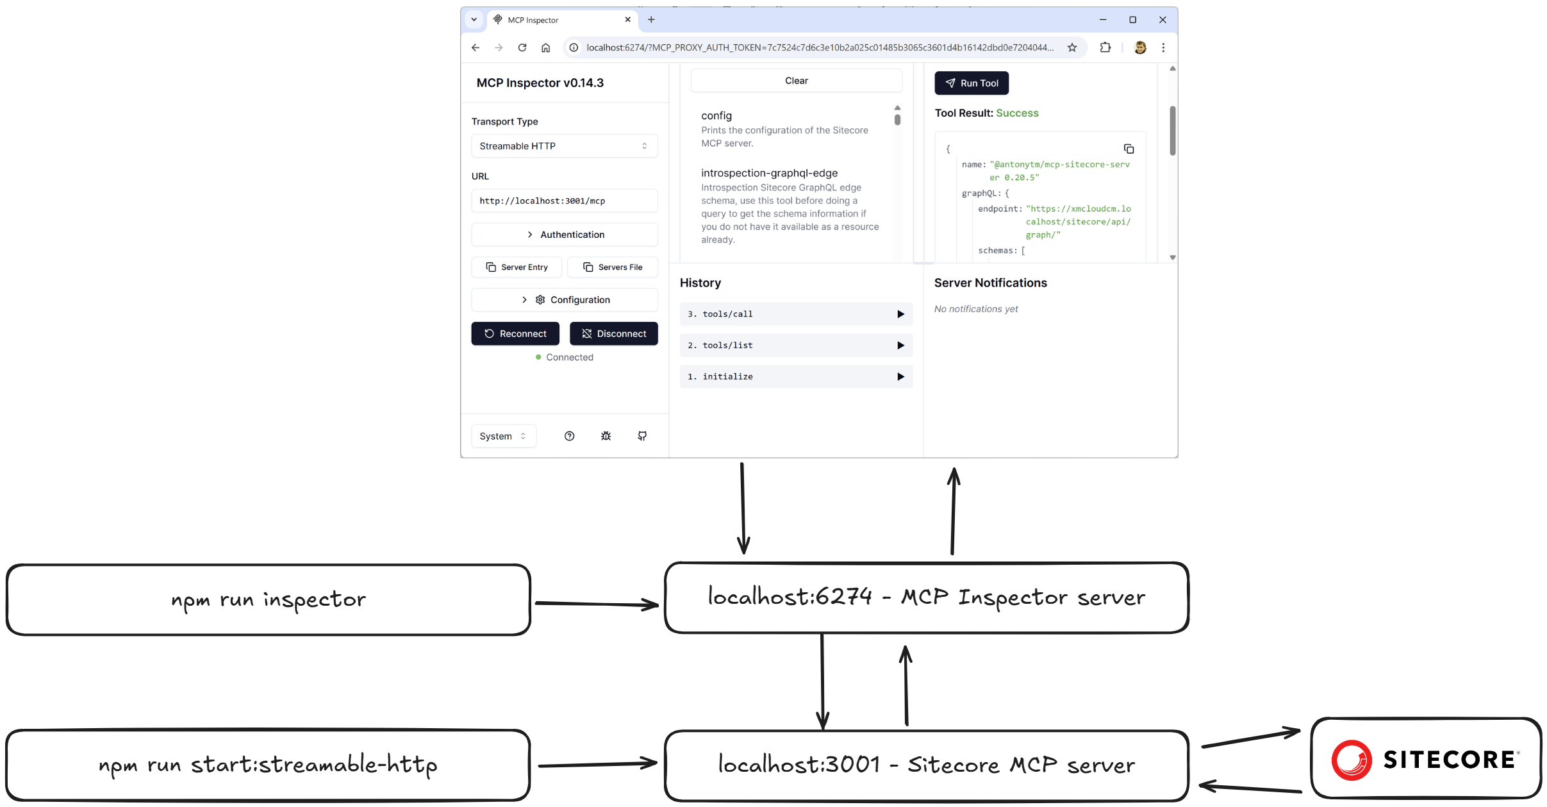
Task: Click the Disconnect button
Action: [x=613, y=334]
